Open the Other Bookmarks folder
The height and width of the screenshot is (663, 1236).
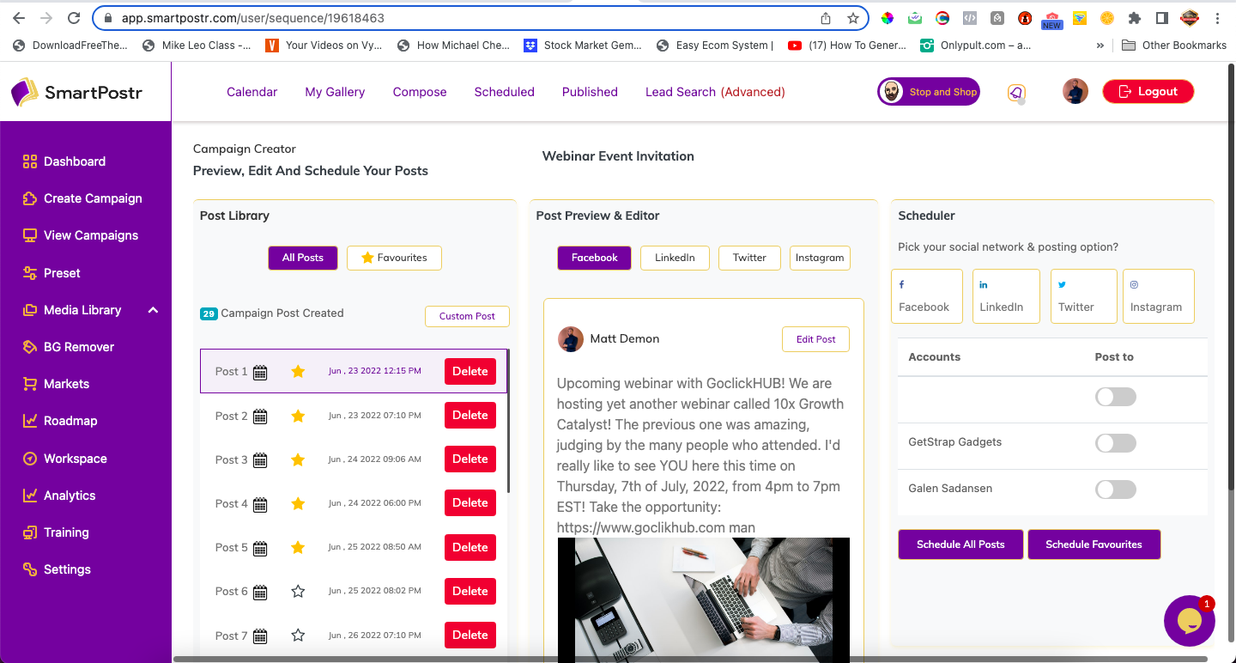coord(1173,46)
